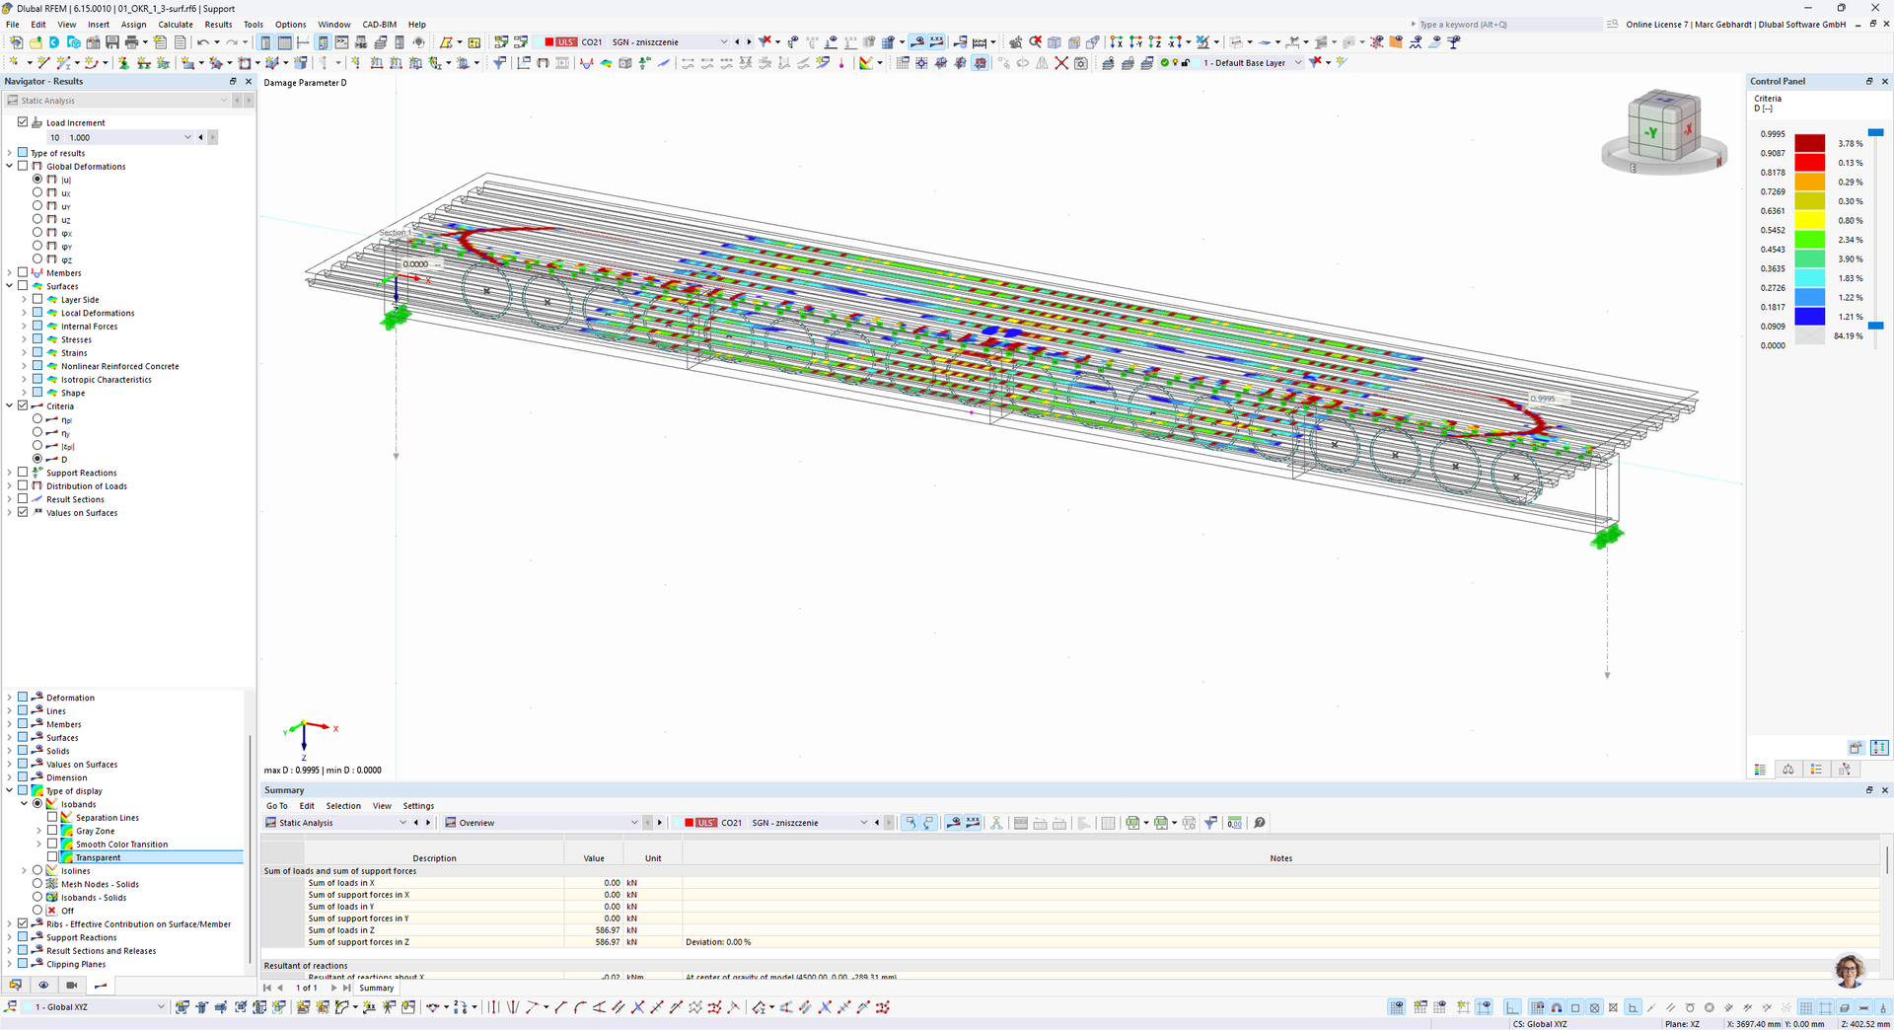Open the CAD-BIM menu
This screenshot has width=1894, height=1030.
(x=380, y=25)
